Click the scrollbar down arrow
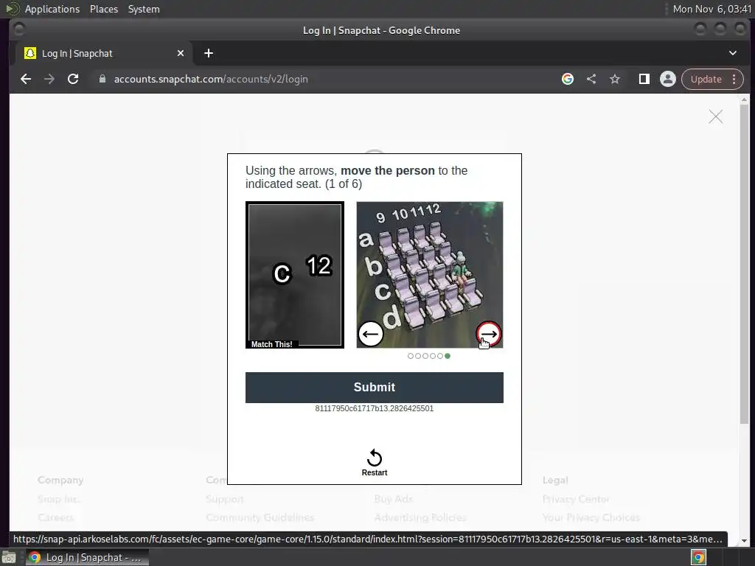The height and width of the screenshot is (566, 755). [x=745, y=541]
